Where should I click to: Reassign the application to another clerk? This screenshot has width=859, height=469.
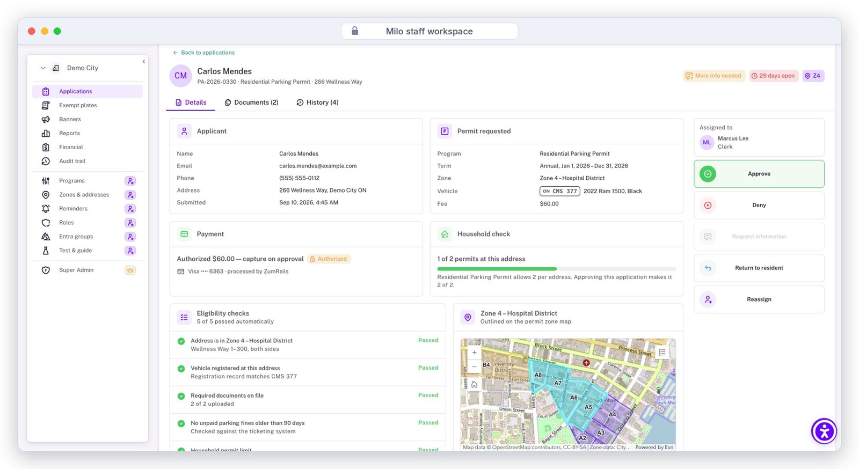point(759,299)
